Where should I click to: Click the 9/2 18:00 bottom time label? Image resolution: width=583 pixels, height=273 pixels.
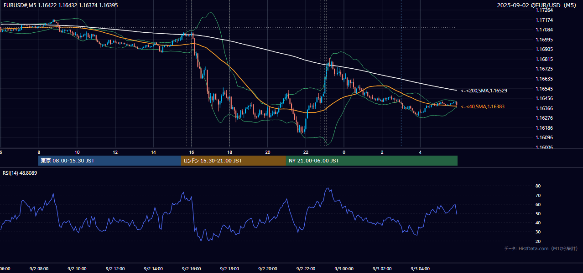[229, 269]
